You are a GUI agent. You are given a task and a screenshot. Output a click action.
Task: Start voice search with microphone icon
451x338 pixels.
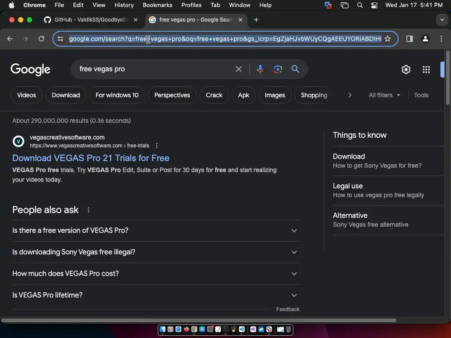(x=260, y=69)
